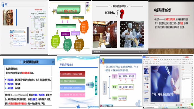Select the orange highlighted Home ribbon tab
This screenshot has height=109, width=194.
[155, 59]
